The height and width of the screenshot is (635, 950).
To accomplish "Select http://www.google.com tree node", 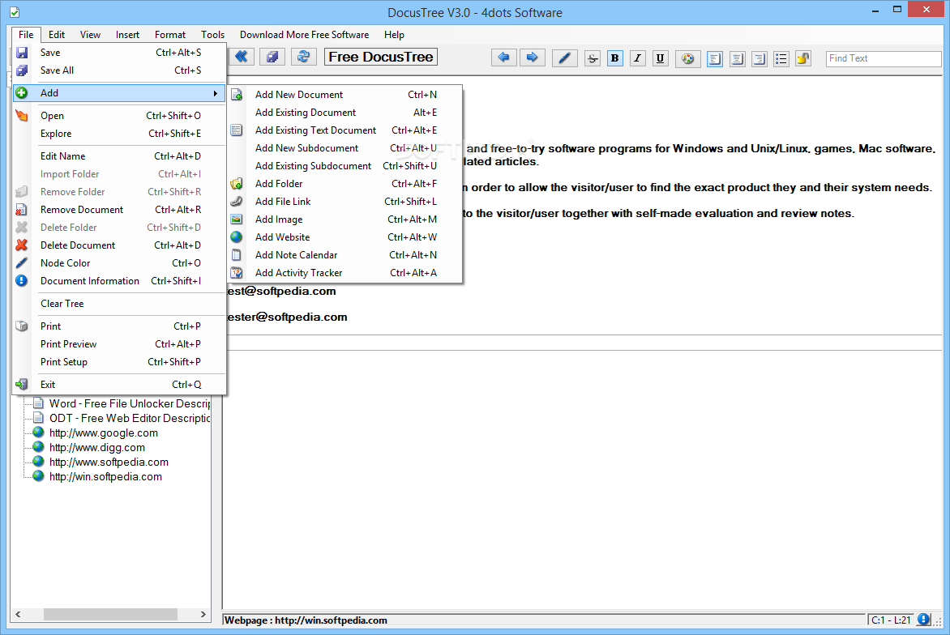I will pos(104,433).
